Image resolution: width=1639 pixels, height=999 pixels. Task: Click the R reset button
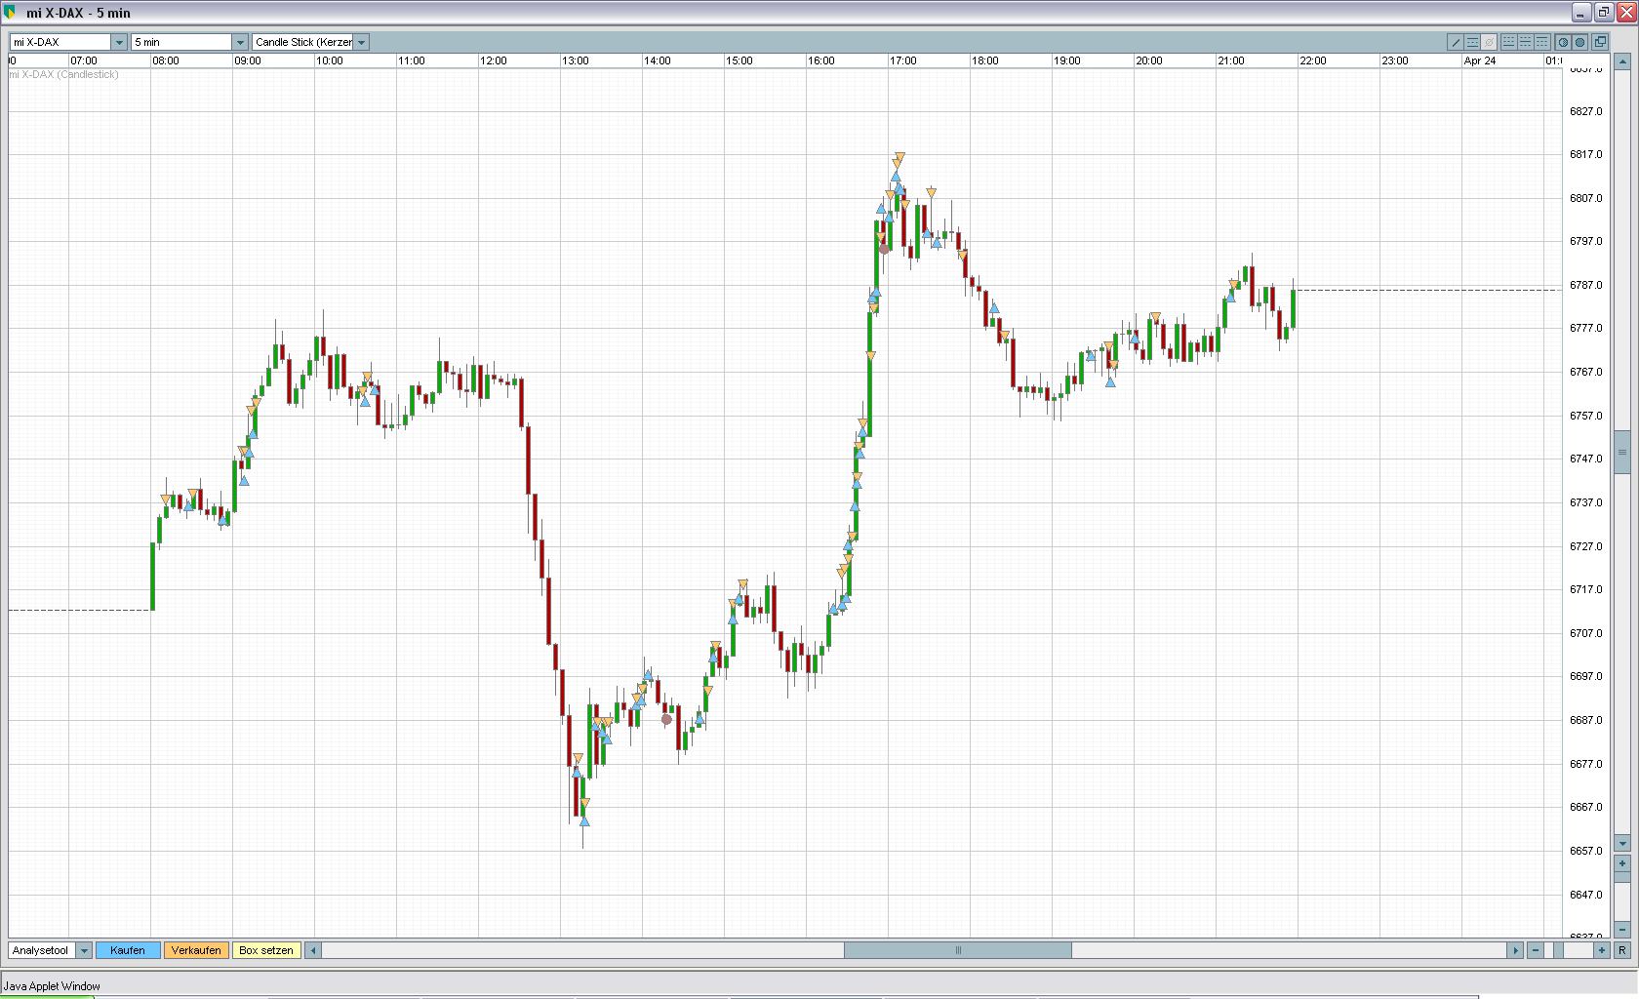1622,950
